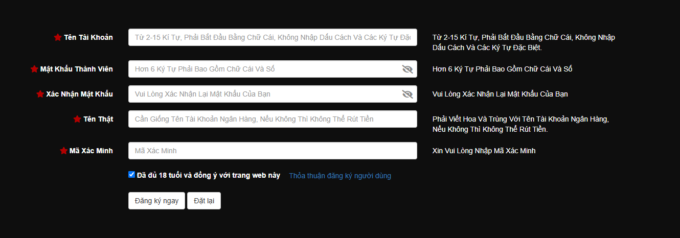The height and width of the screenshot is (238, 680).
Task: Click the Tên Thật field label
Action: point(98,119)
